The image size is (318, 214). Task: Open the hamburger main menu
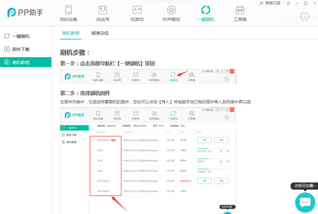(288, 3)
